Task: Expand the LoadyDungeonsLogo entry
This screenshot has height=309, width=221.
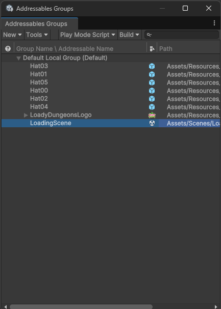Action: pos(26,115)
